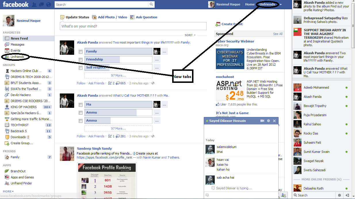The height and width of the screenshot is (199, 355).
Task: Check the Friendship answer checkbox
Action: click(x=81, y=60)
